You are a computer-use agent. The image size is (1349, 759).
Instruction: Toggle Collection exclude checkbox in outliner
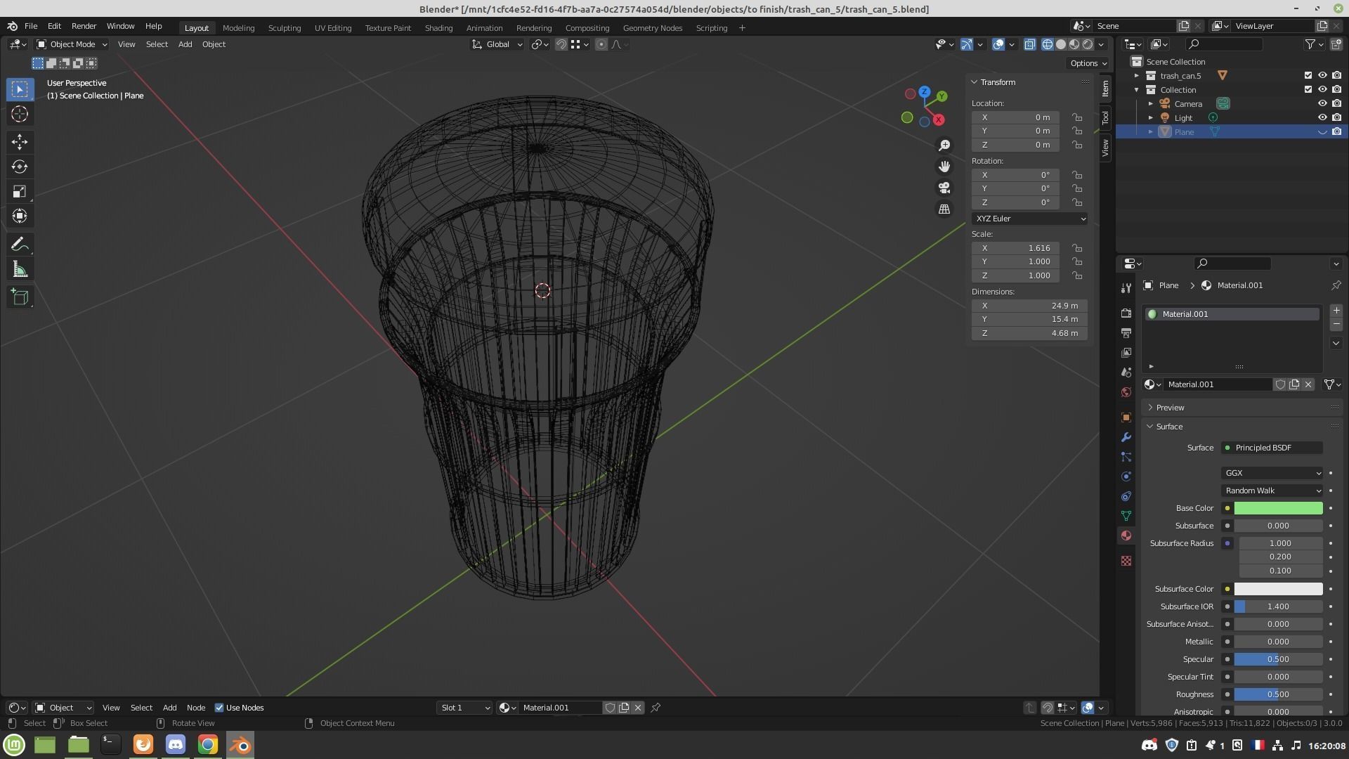pos(1308,89)
